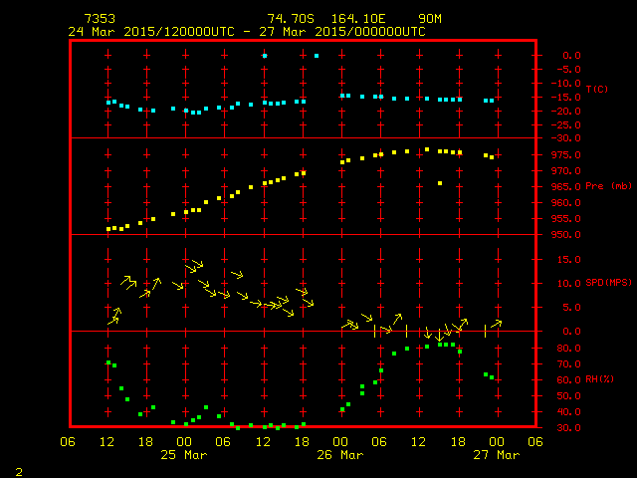This screenshot has height=478, width=637.
Task: Click the longitude label 164.10E
Action: [358, 19]
